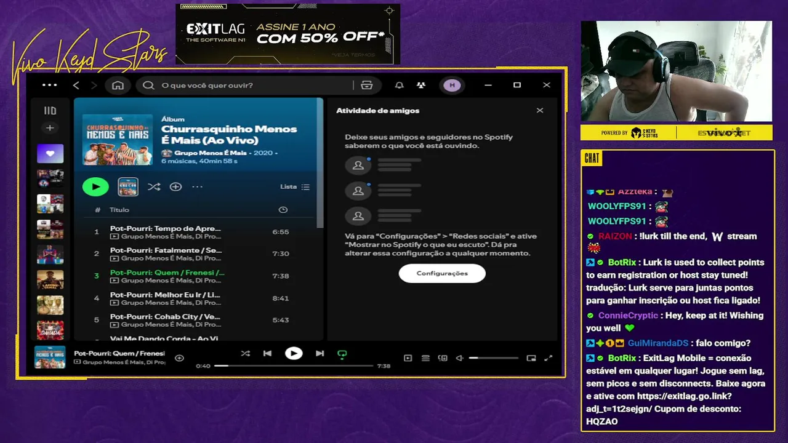Grab the album list scrollbar

[x=320, y=163]
